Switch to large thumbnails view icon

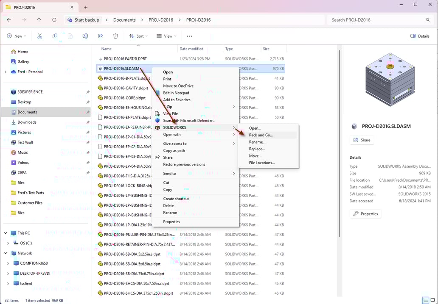[433, 300]
